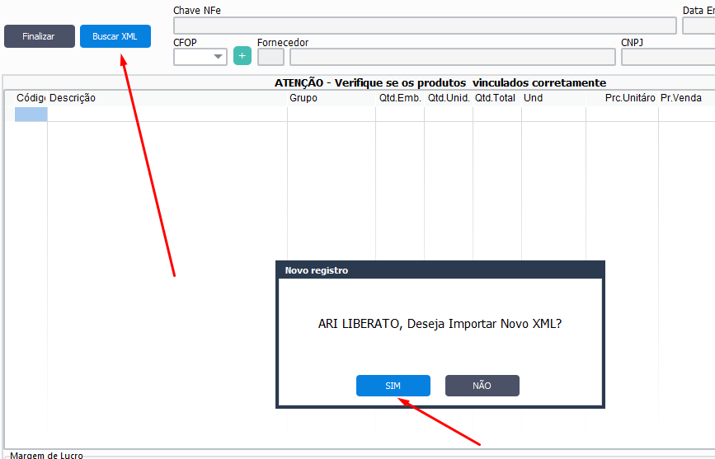Click the Novo registro dialog title bar
Screen dimensions: 715x459
pos(440,270)
